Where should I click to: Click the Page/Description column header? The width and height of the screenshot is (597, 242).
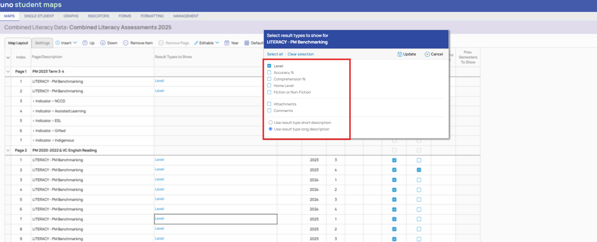tap(47, 57)
